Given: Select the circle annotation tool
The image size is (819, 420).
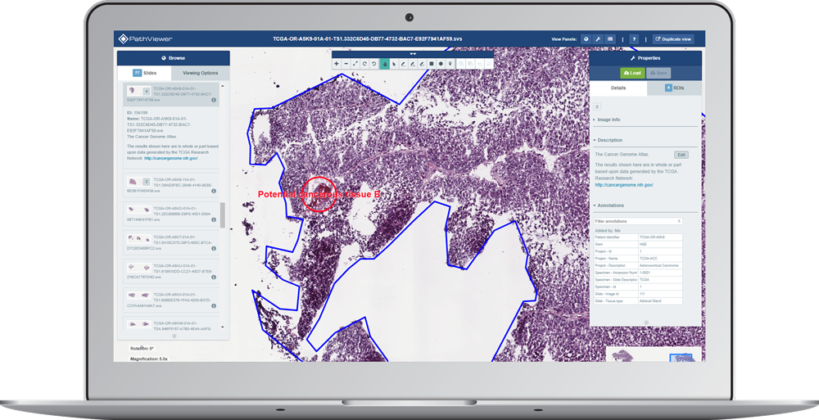Looking at the screenshot, I should pos(441,64).
